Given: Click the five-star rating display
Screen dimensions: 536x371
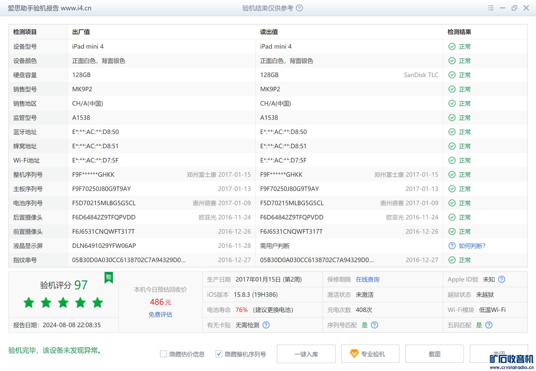Looking at the screenshot, I should click(x=63, y=303).
